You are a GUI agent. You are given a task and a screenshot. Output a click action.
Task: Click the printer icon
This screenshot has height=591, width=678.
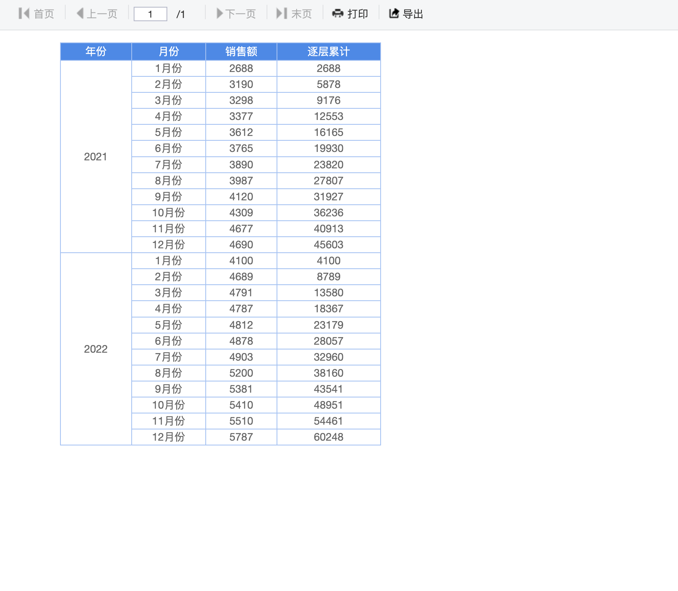338,14
